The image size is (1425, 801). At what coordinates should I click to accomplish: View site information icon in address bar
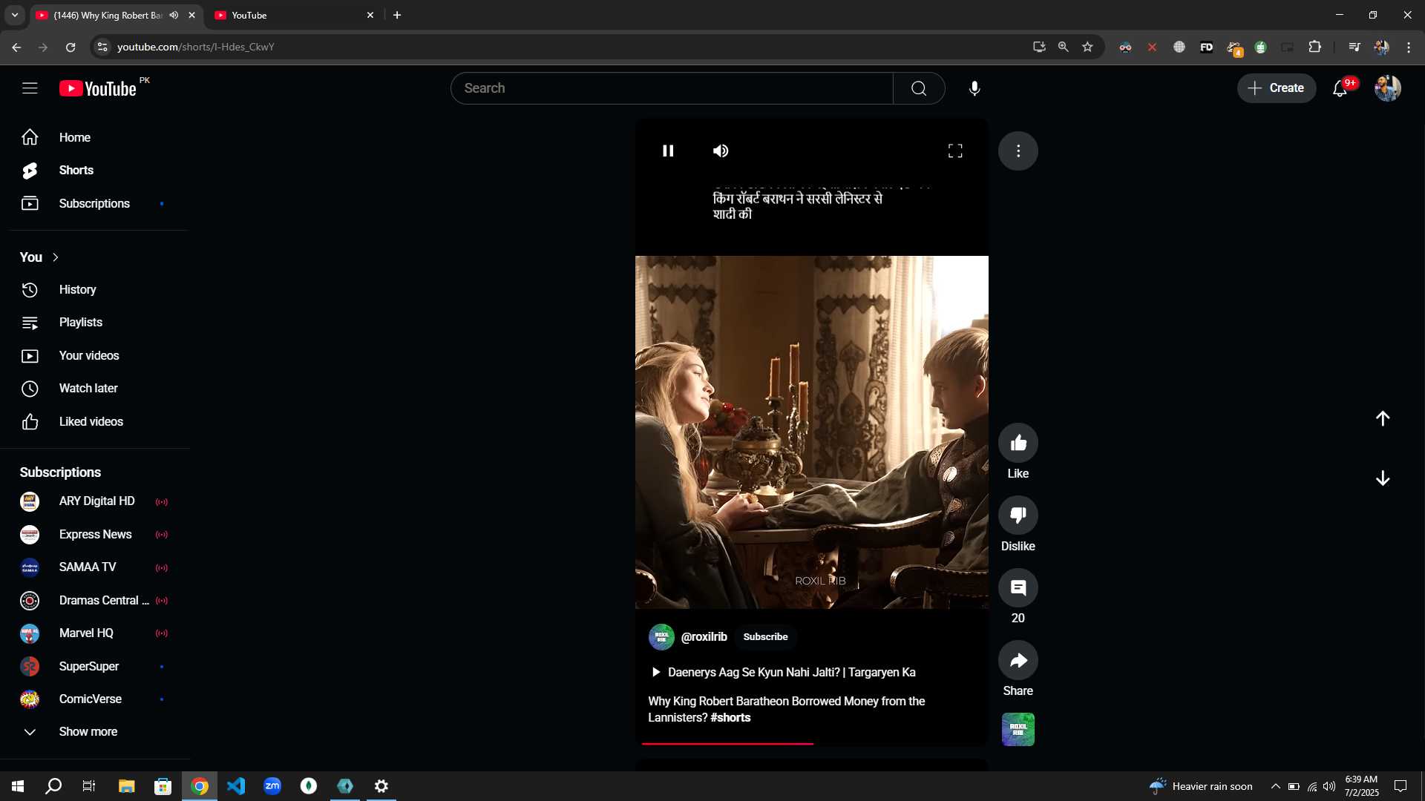point(102,47)
